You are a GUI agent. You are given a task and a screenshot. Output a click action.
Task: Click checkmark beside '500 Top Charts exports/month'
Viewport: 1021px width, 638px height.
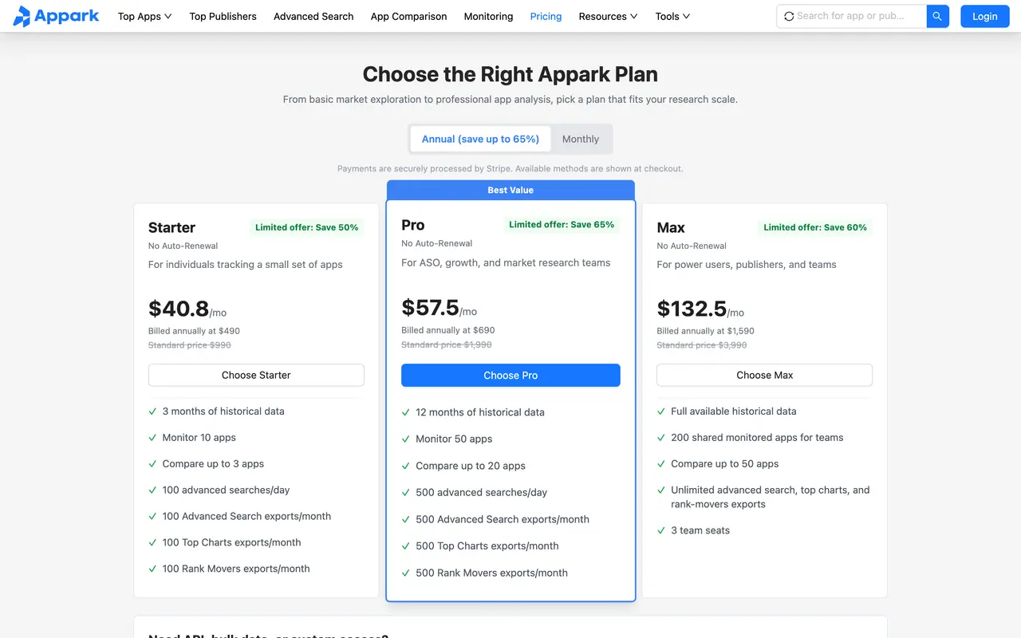pyautogui.click(x=406, y=546)
